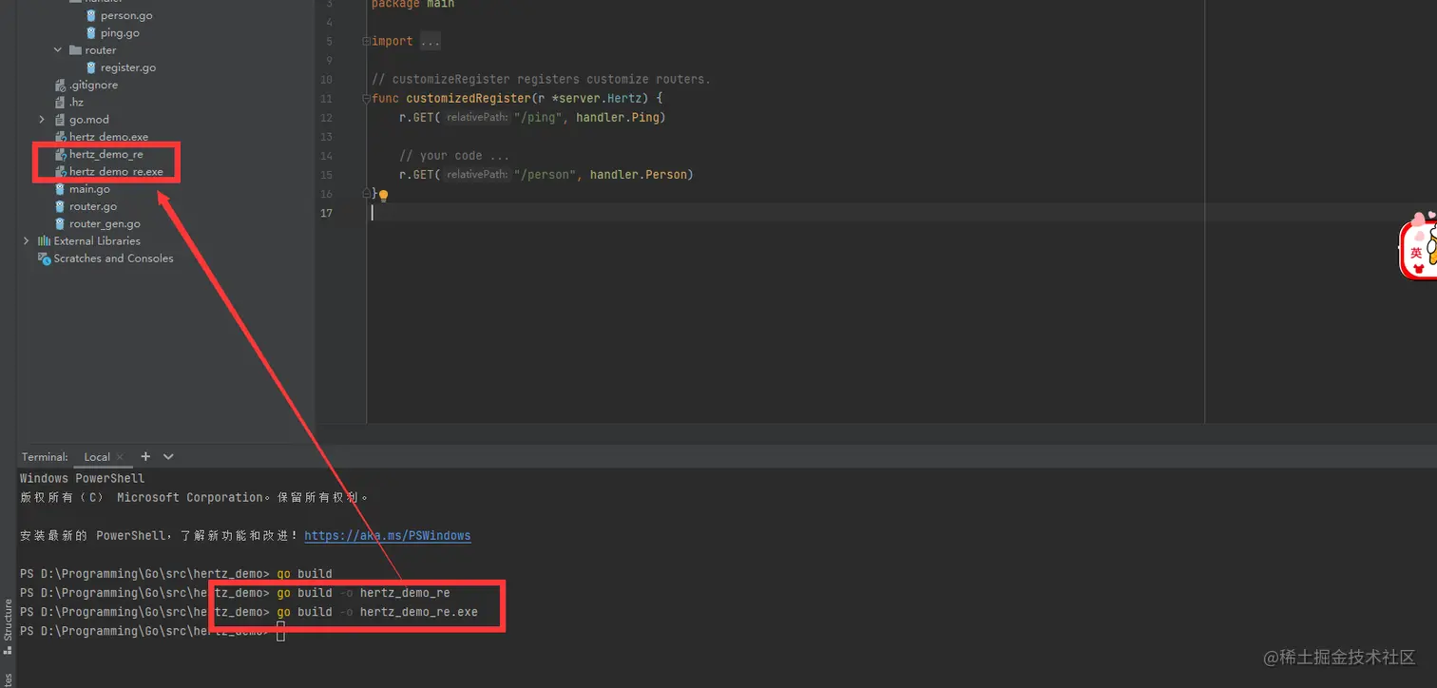
Task: Open the terminal session options dropdown arrow
Action: click(x=169, y=457)
